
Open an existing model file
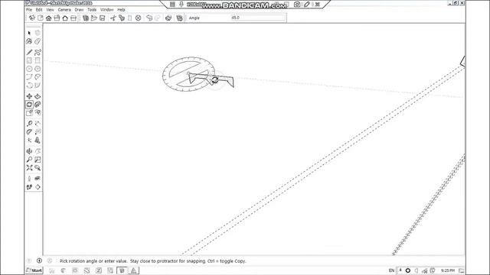pyautogui.click(x=93, y=18)
